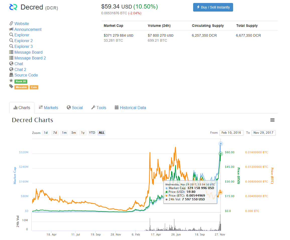Screen dimensions: 290x240
Task: Click the magnifier icon beside Explorer 3
Action: point(11,46)
